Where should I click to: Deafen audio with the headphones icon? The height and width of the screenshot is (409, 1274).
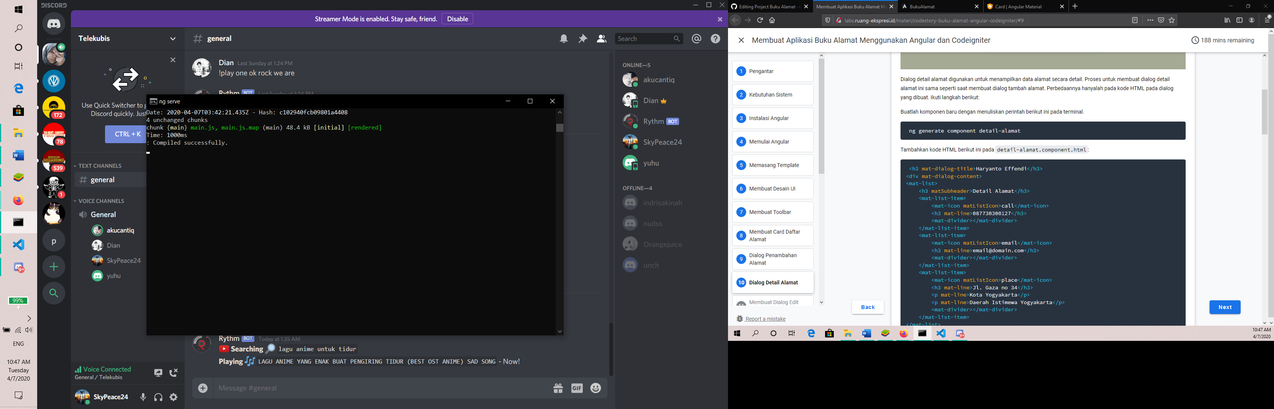click(x=158, y=397)
